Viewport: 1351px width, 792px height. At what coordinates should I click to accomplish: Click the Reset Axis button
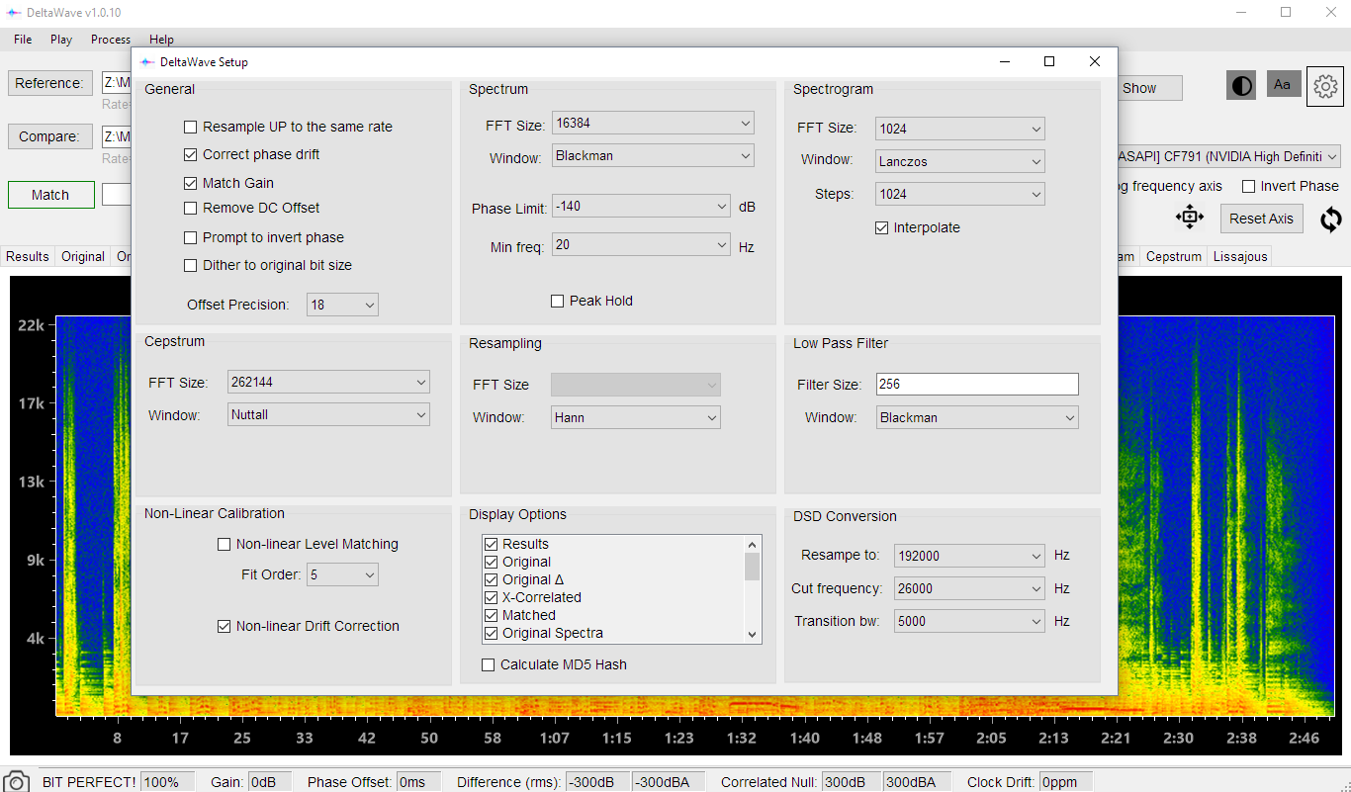(1261, 219)
